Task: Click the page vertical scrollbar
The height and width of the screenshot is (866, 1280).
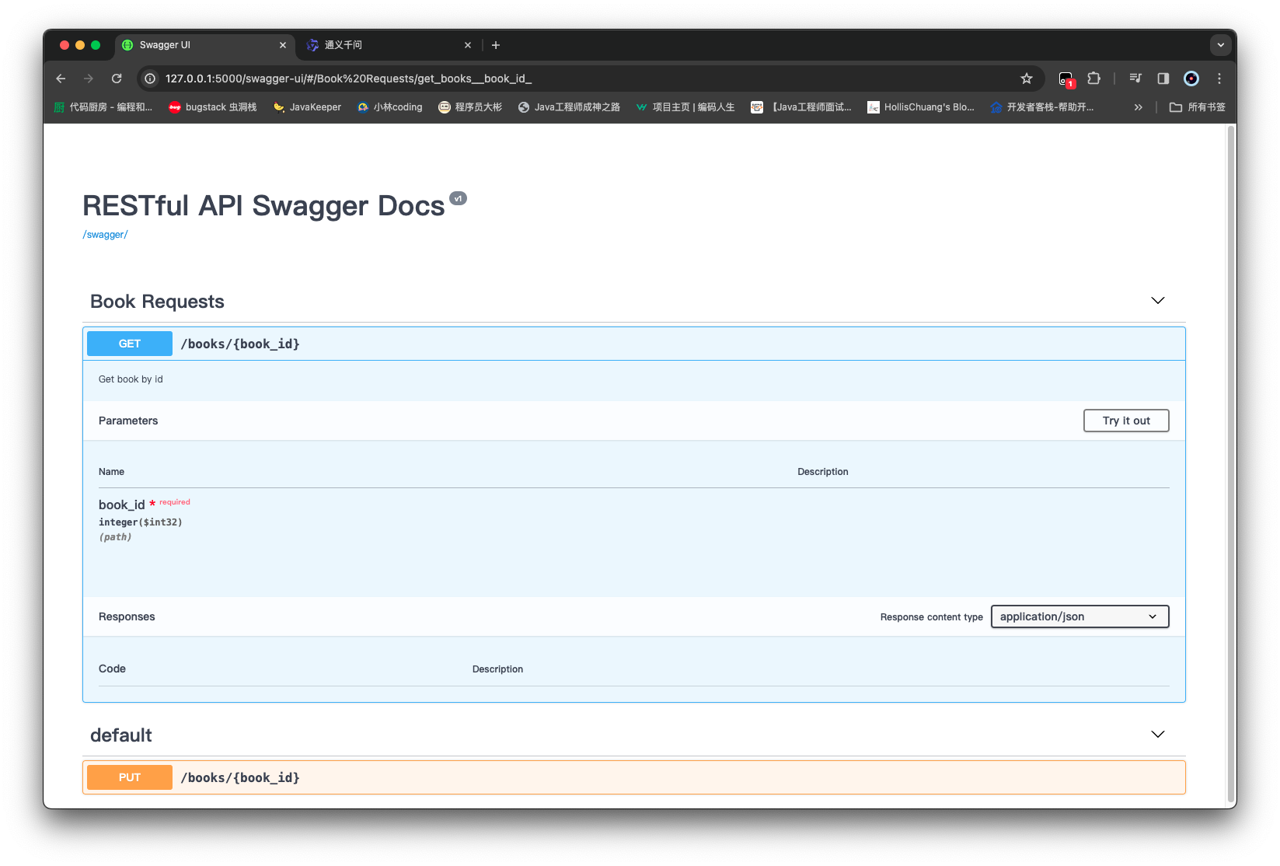Action: point(1230,463)
